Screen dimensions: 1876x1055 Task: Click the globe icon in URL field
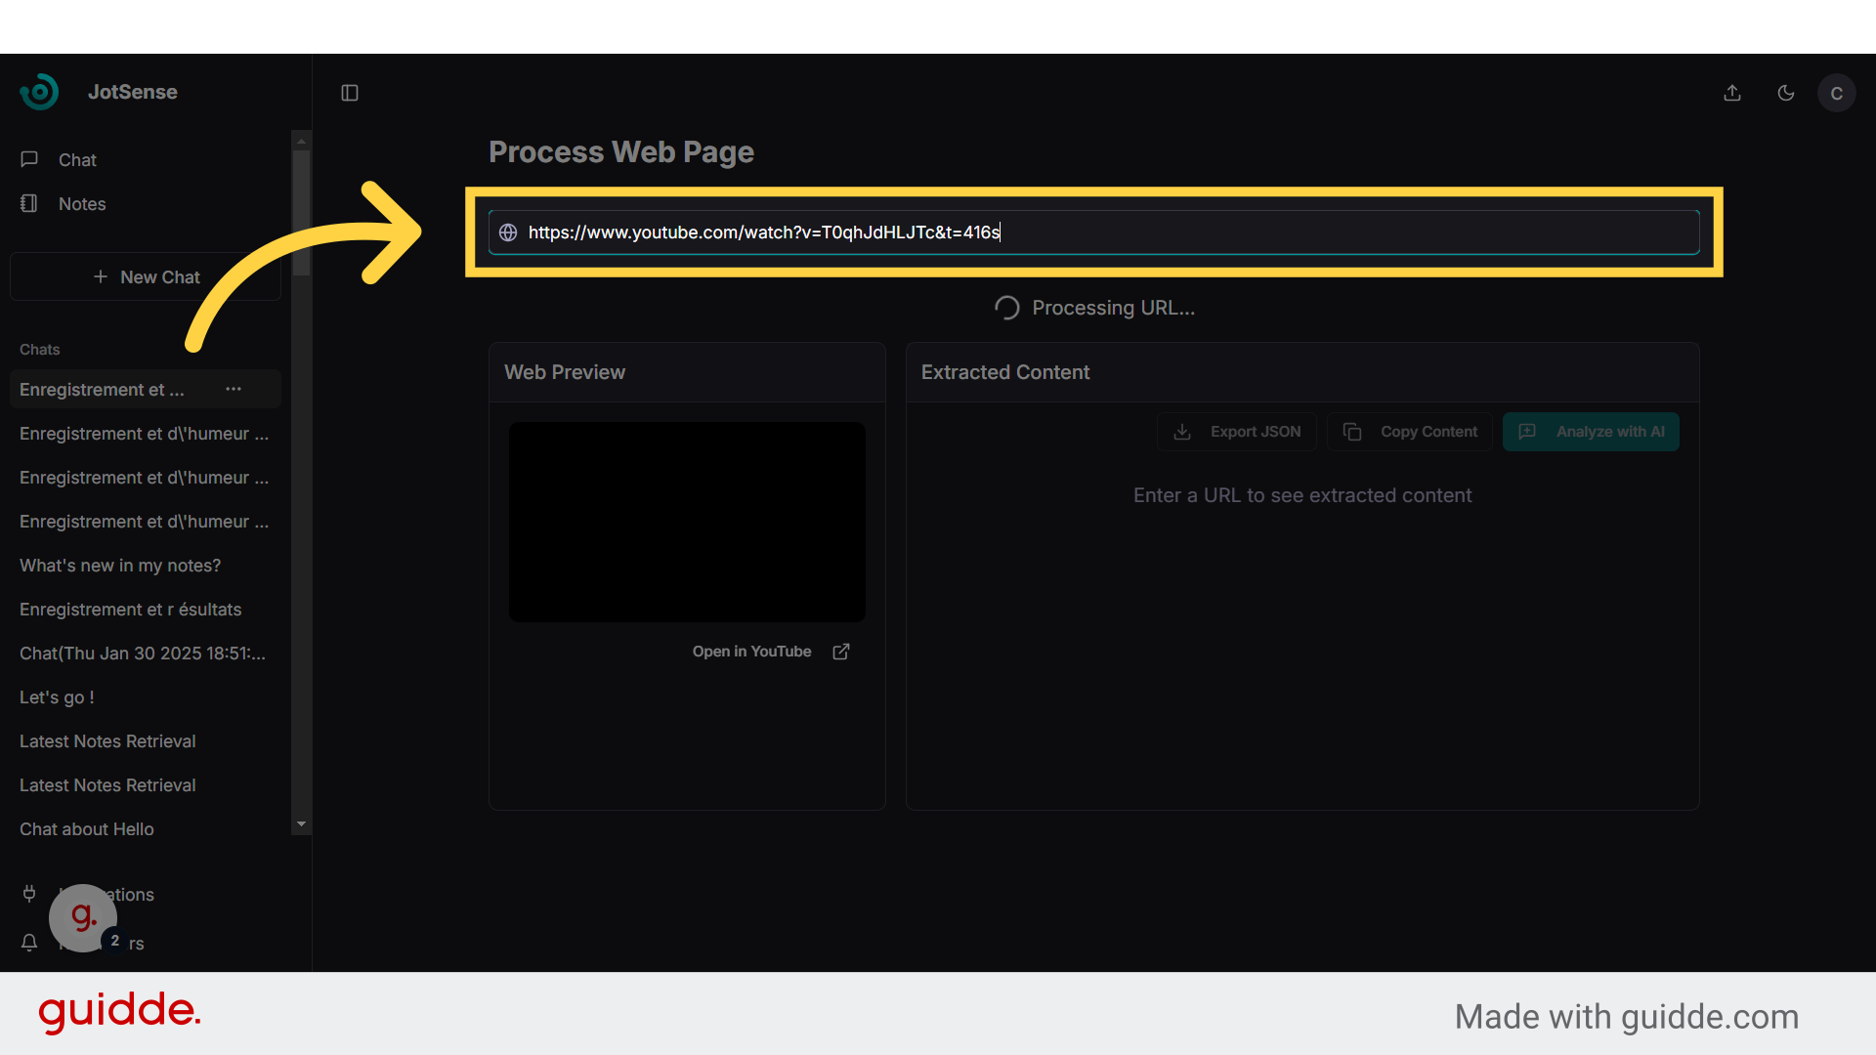(508, 232)
